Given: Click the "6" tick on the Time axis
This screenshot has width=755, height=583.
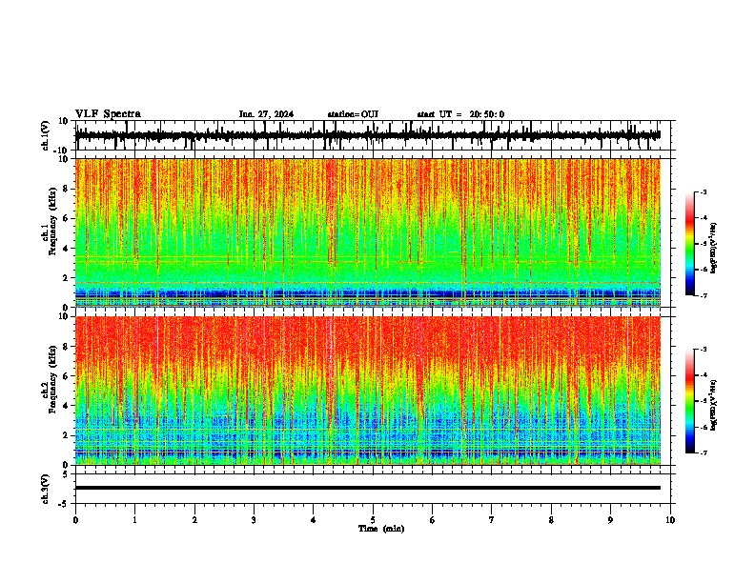Looking at the screenshot, I should 433,520.
